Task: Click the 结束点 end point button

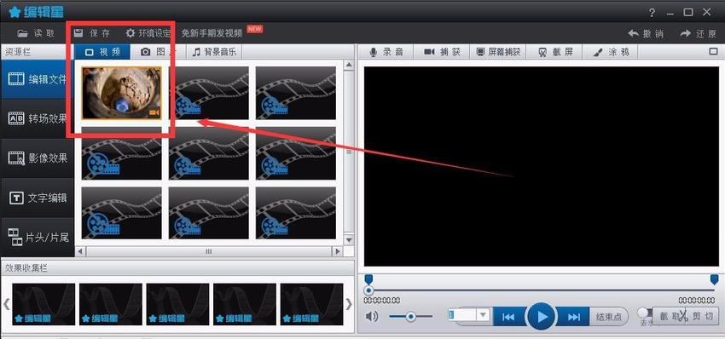Action: 609,317
